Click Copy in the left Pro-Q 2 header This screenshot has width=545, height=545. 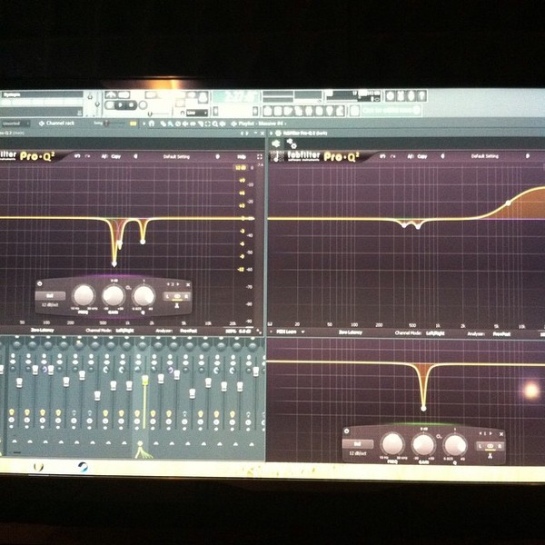click(x=115, y=156)
